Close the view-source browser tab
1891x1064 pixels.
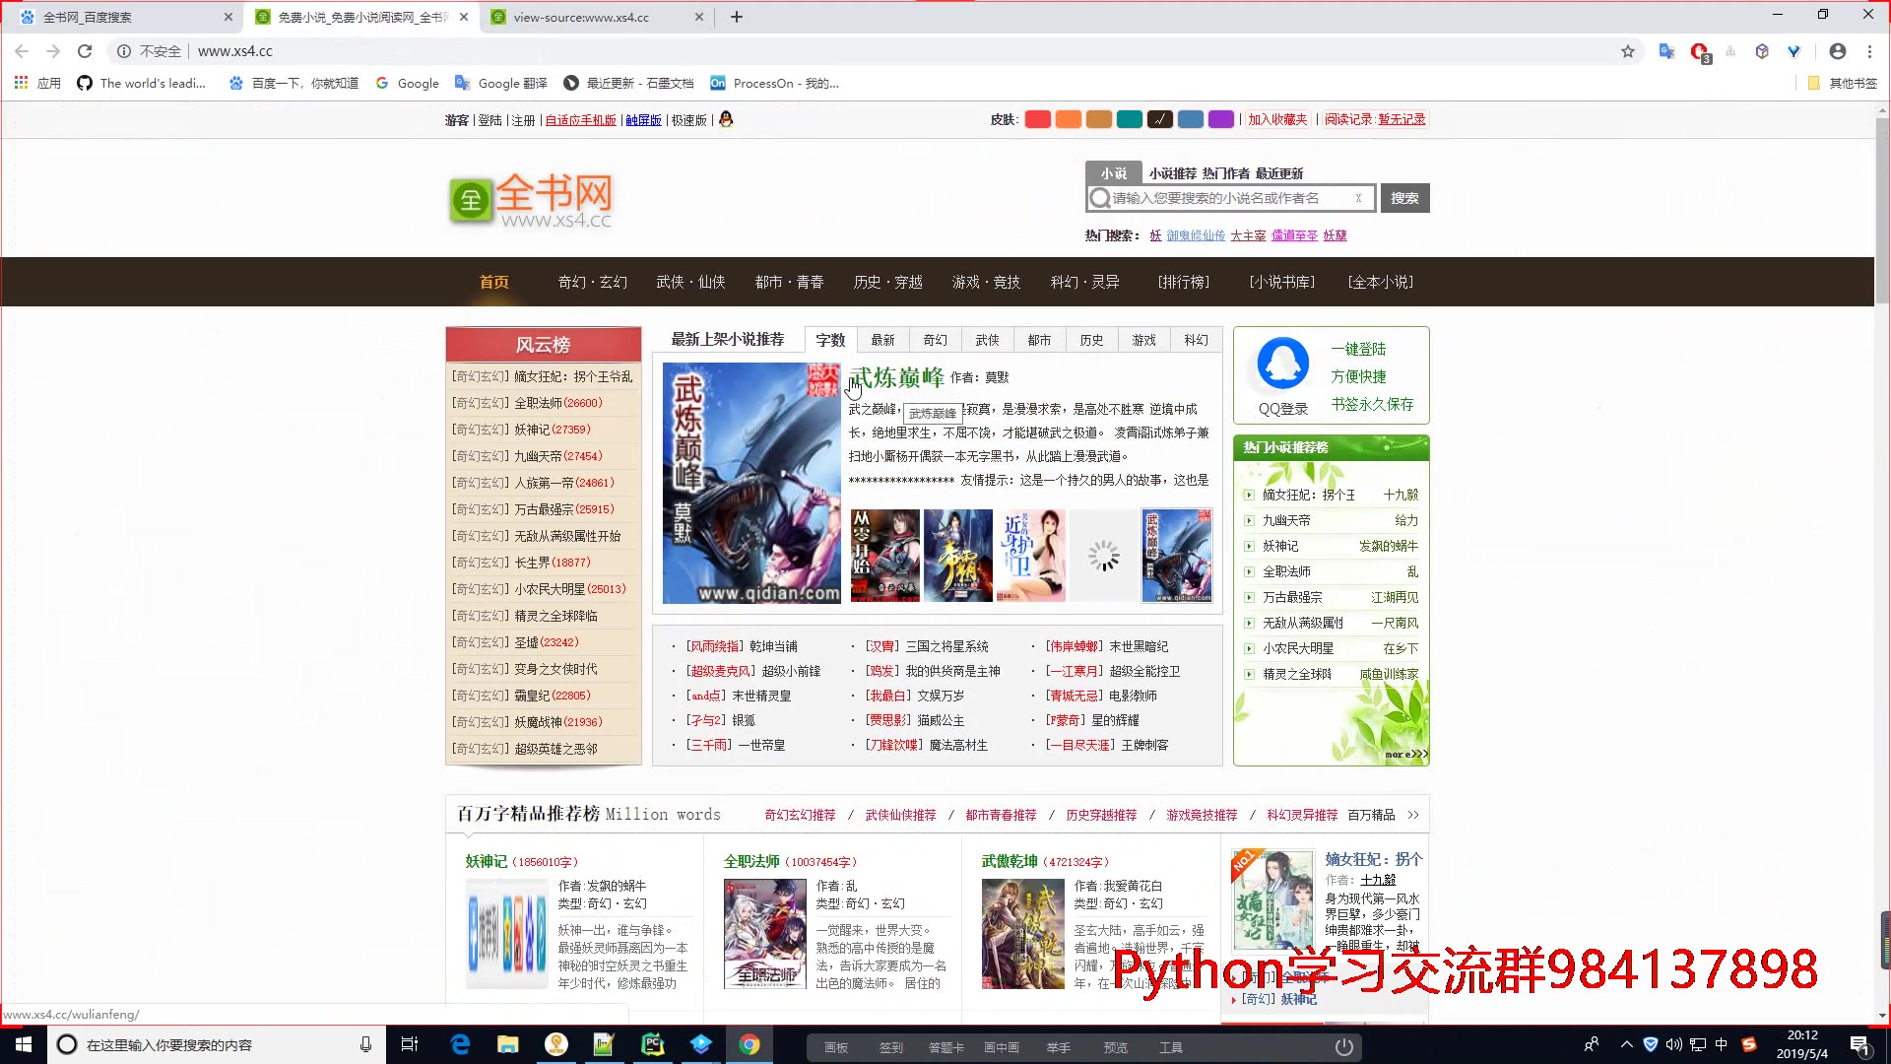[x=699, y=17]
